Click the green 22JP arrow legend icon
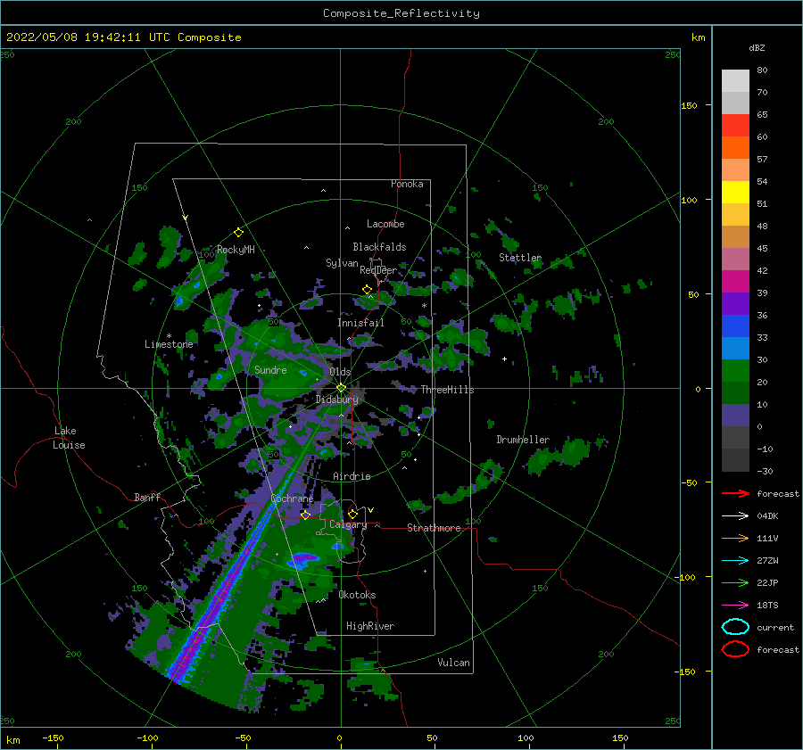Viewport: 803px width, 750px height. click(735, 582)
